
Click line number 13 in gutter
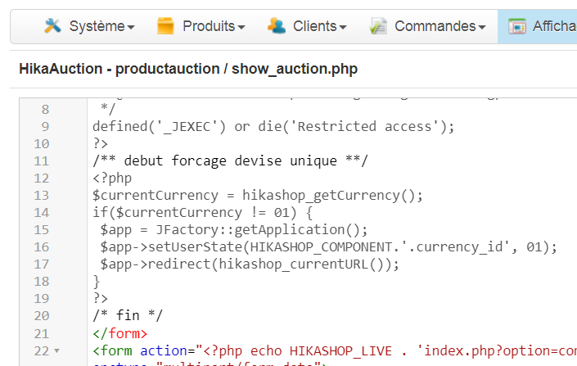click(42, 195)
